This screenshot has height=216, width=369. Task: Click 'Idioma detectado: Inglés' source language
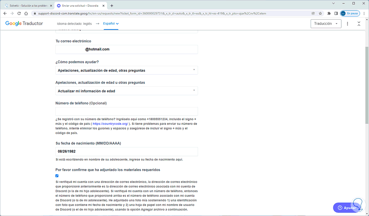click(x=74, y=24)
